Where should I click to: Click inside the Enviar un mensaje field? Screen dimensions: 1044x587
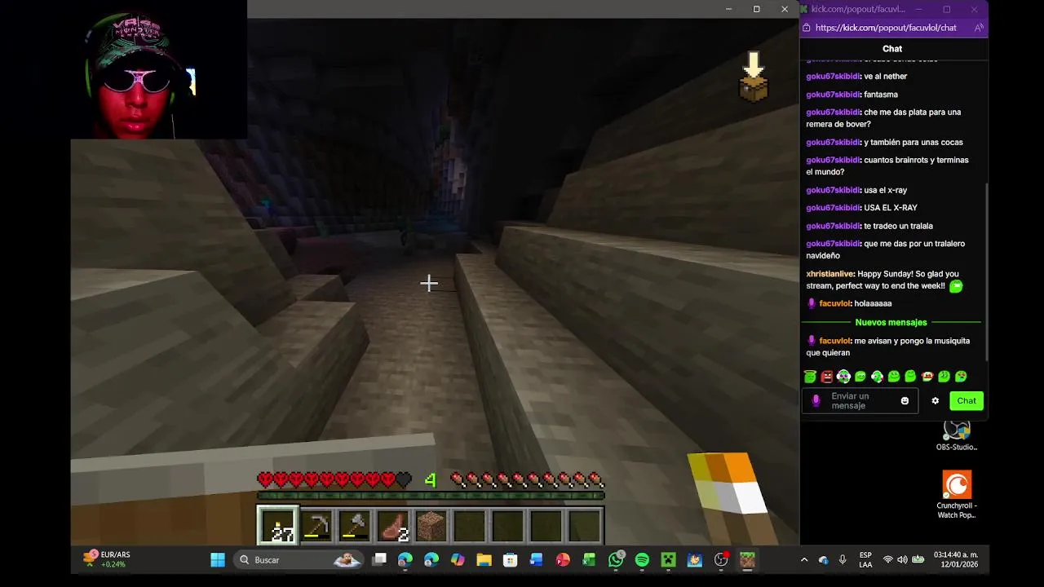coord(860,401)
